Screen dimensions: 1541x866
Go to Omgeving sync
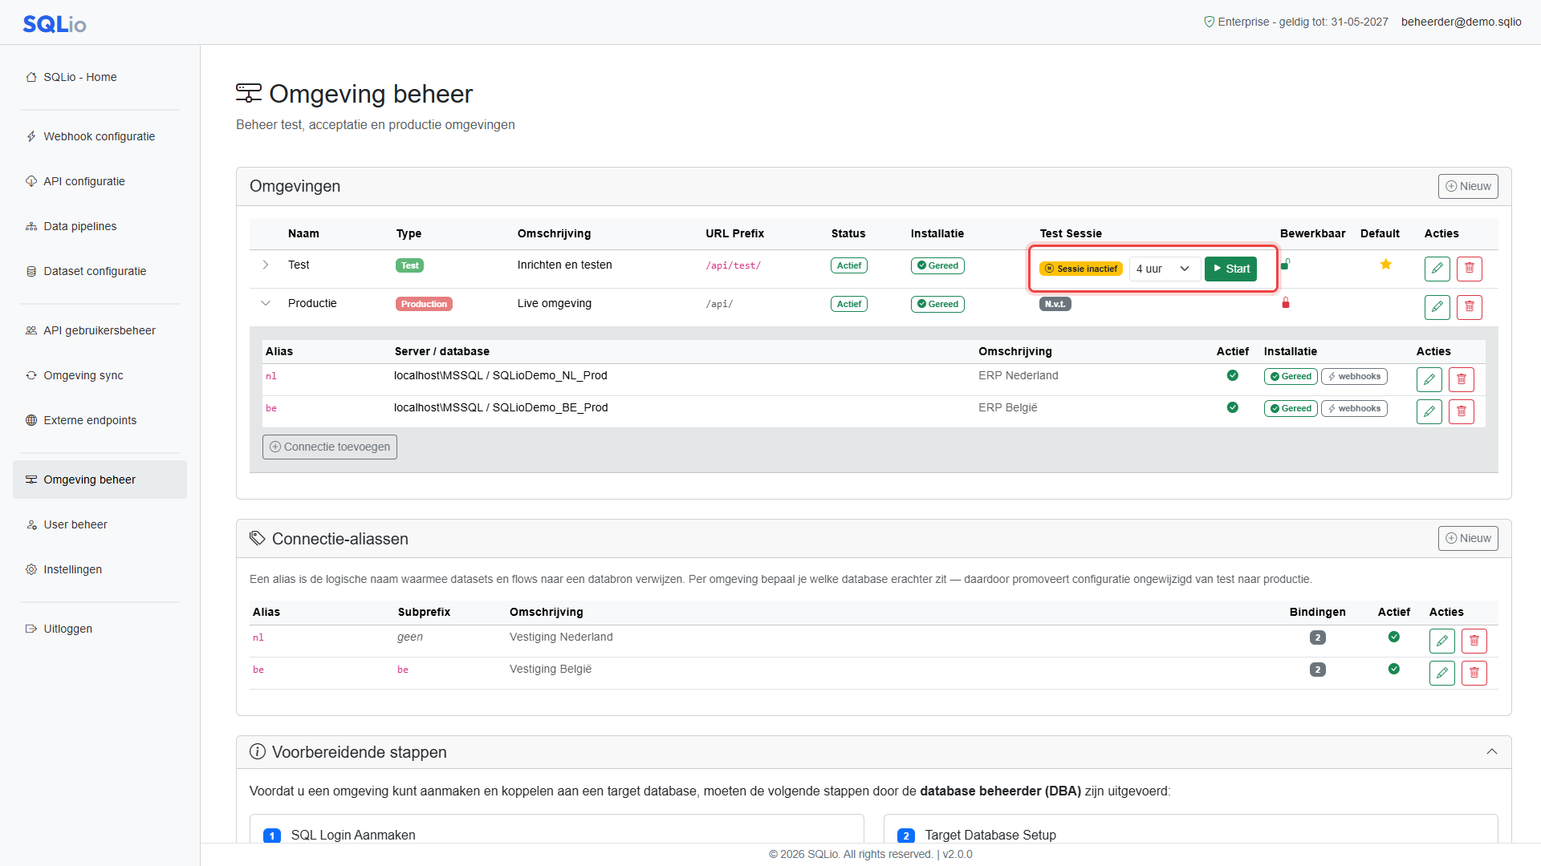[100, 375]
